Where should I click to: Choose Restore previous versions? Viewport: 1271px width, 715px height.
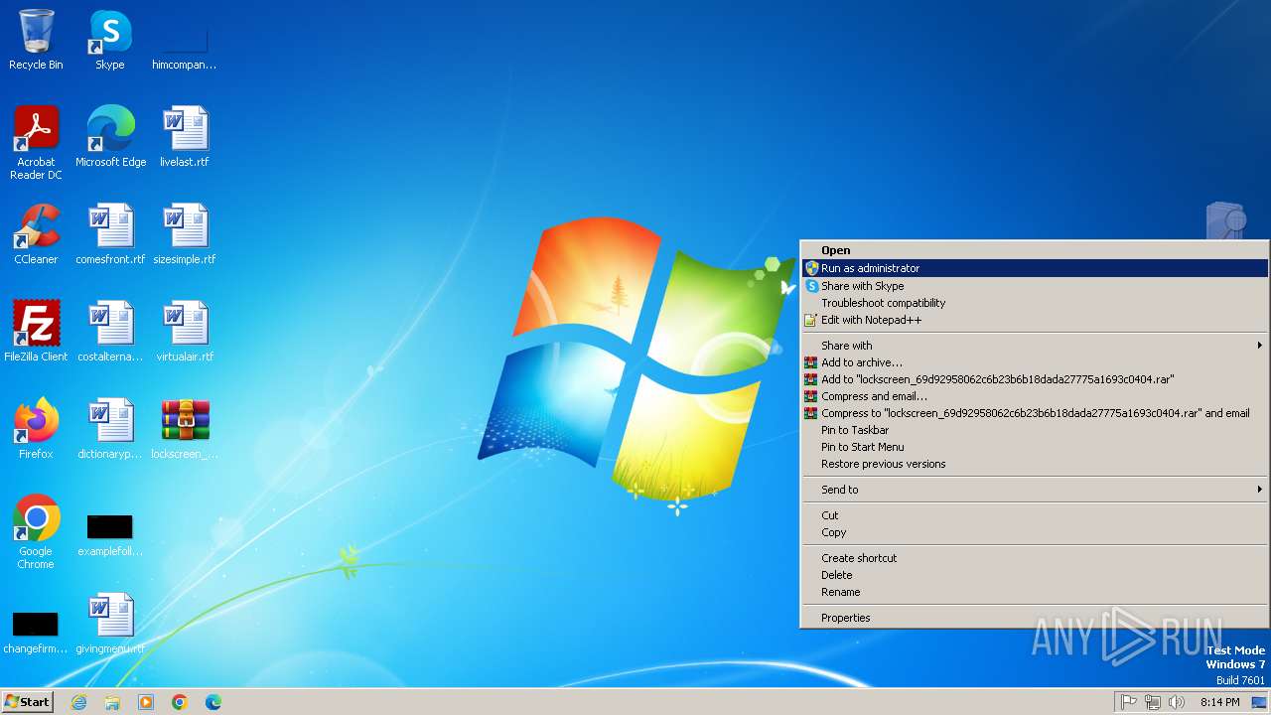(x=1035, y=464)
